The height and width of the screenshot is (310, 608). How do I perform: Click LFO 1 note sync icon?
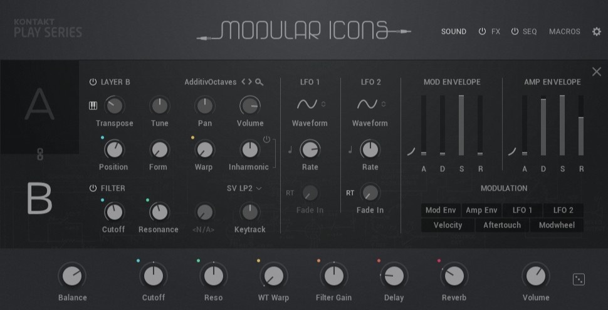click(290, 150)
